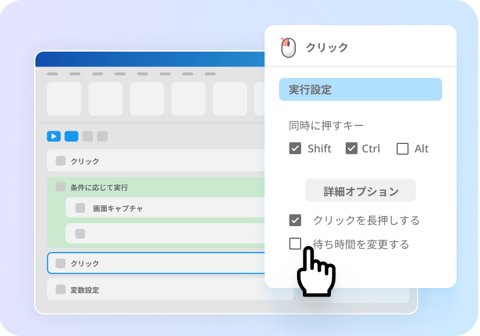Select the 実行設定 section header
The height and width of the screenshot is (336, 480).
coord(361,89)
